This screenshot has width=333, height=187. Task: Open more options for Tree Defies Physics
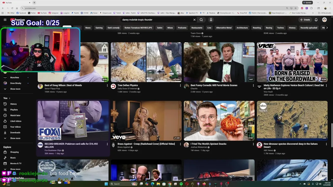click(180, 85)
